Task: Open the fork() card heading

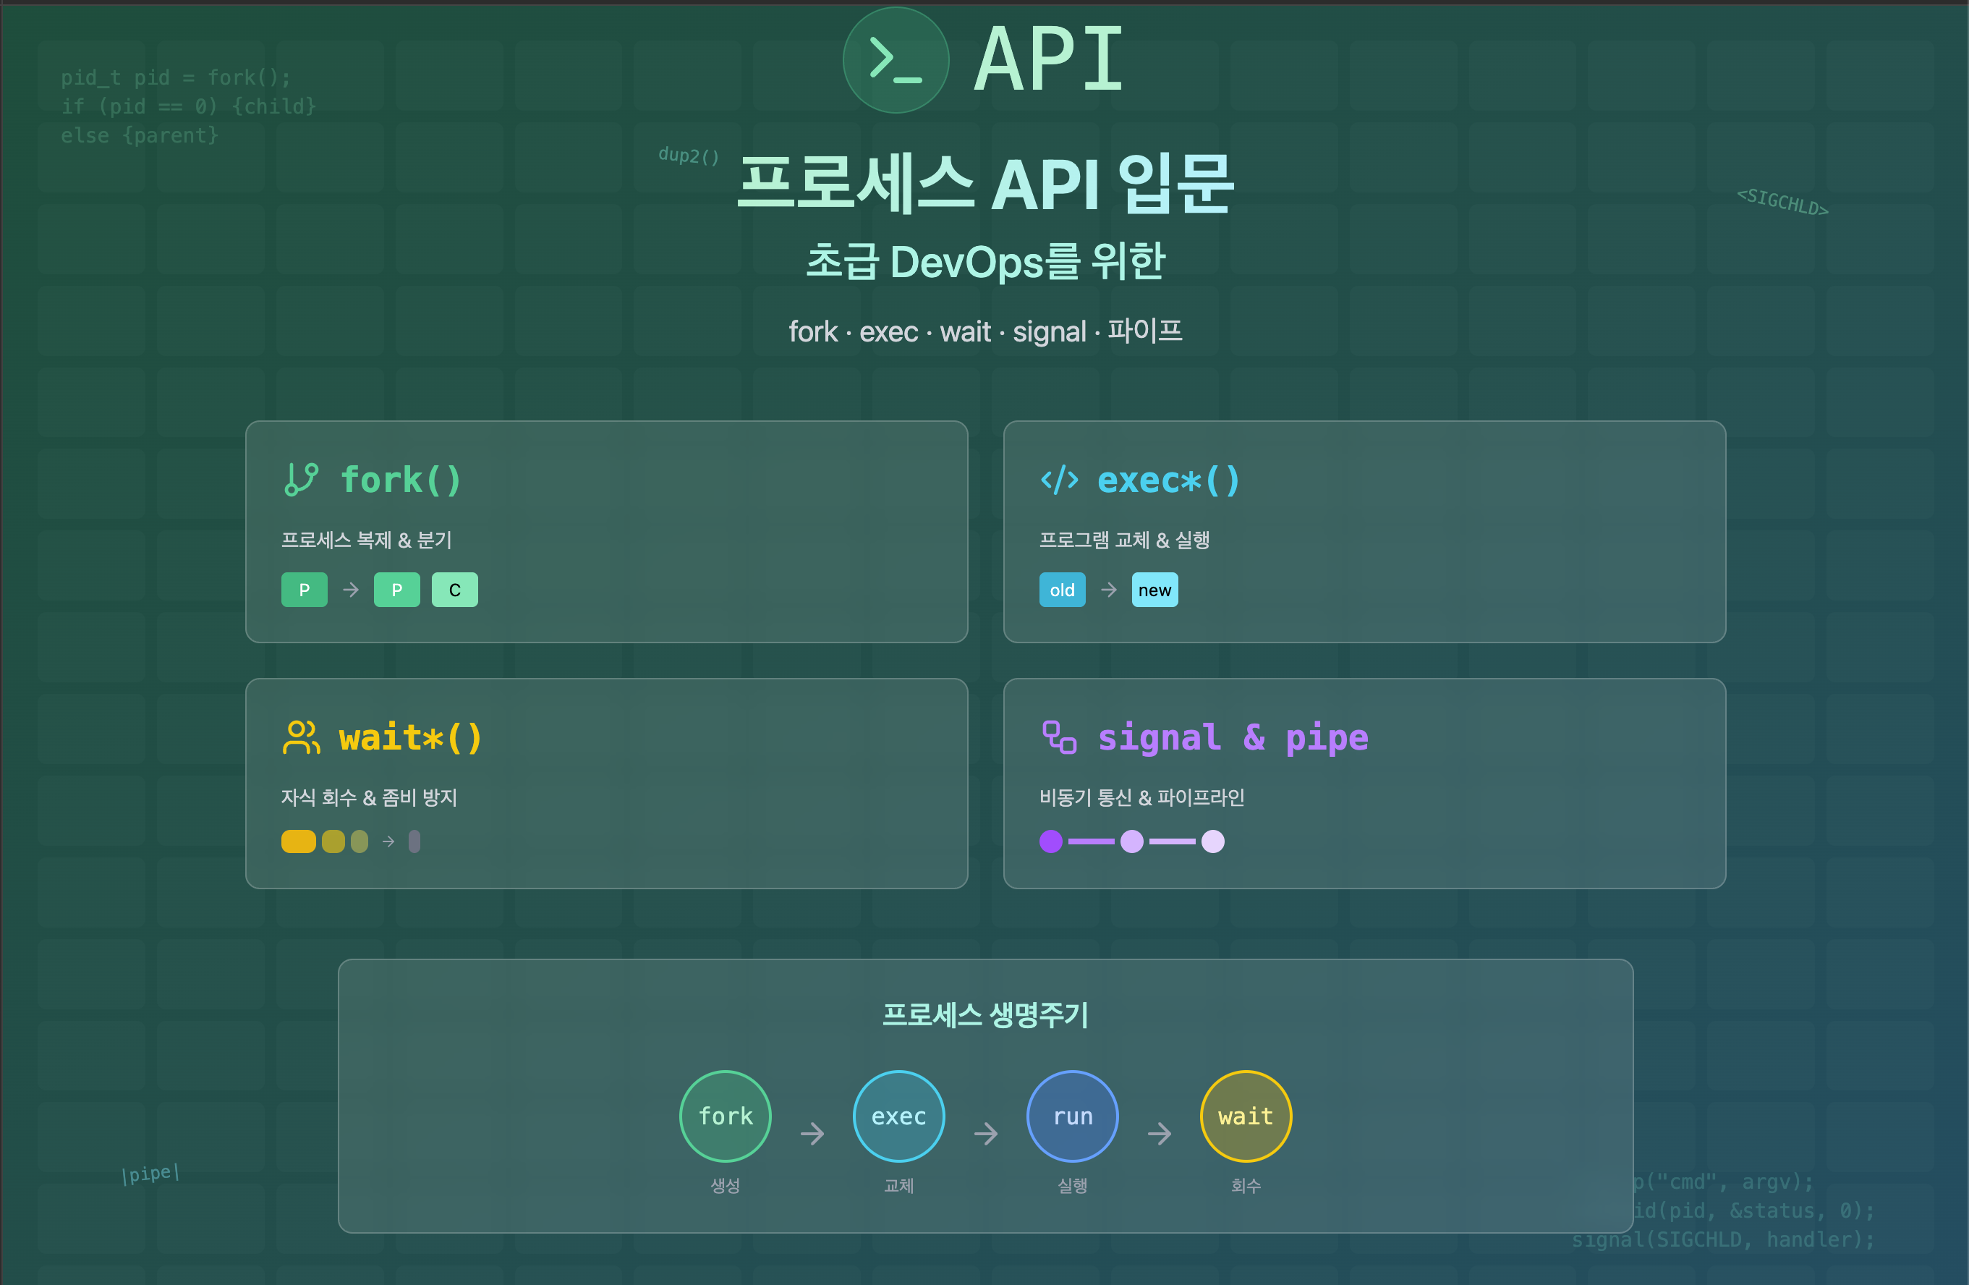Action: (x=401, y=480)
